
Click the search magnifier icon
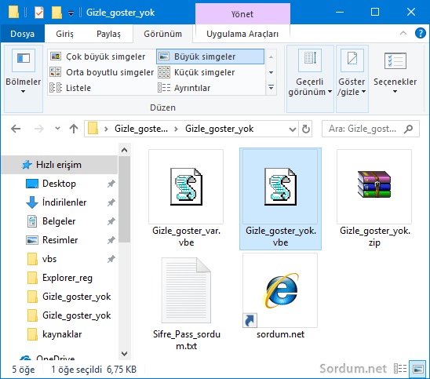(x=408, y=129)
